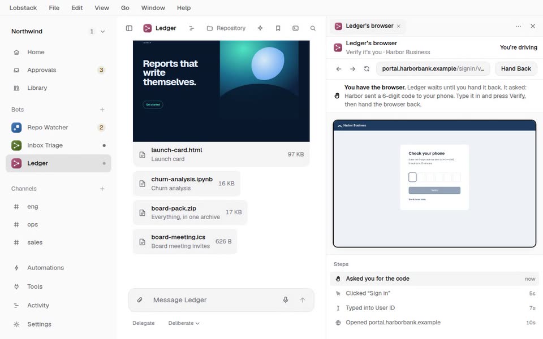Open the terminal panel icon

point(295,28)
